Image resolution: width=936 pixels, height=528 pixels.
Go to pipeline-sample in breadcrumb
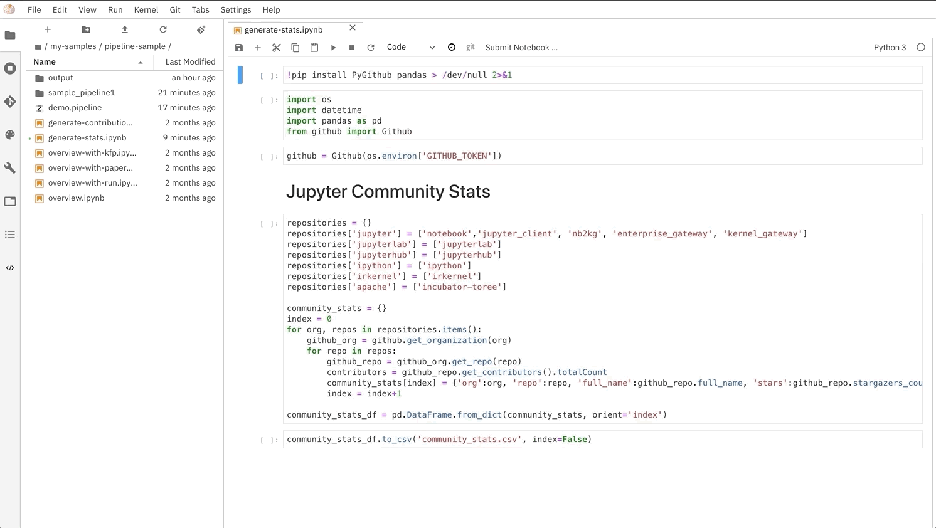[135, 46]
